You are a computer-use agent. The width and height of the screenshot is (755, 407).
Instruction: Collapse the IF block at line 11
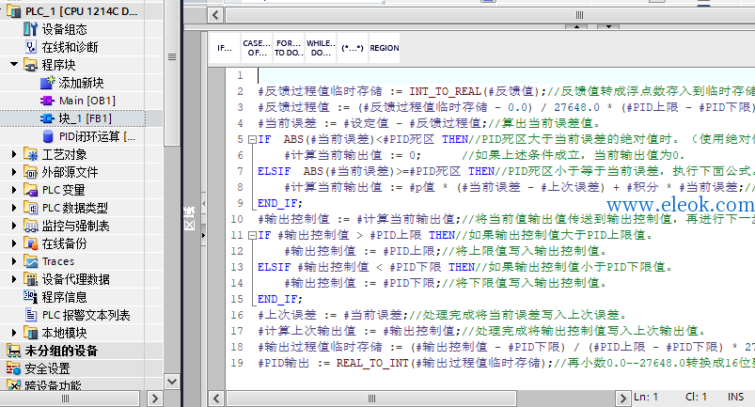click(252, 235)
